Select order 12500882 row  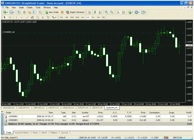coord(98,116)
